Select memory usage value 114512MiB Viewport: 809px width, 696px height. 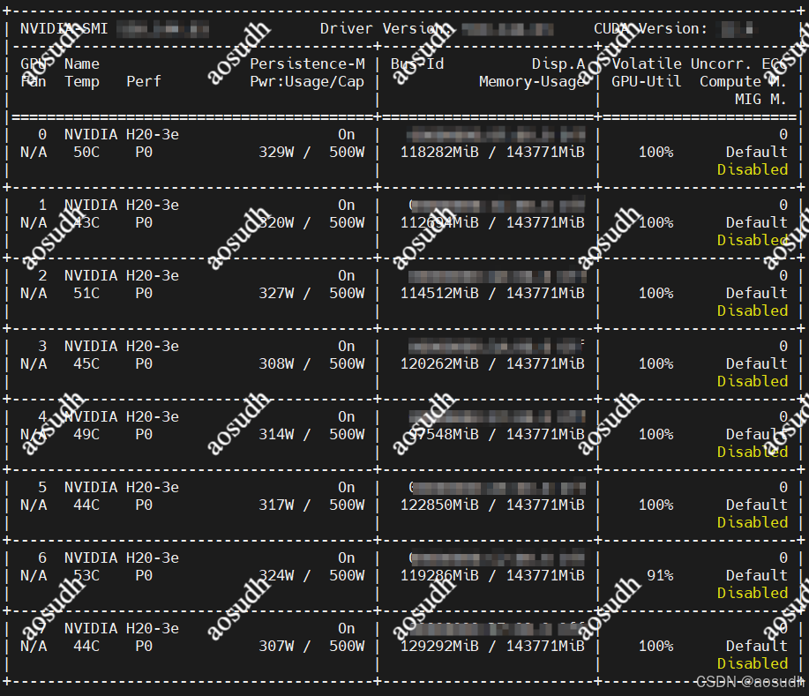click(439, 294)
